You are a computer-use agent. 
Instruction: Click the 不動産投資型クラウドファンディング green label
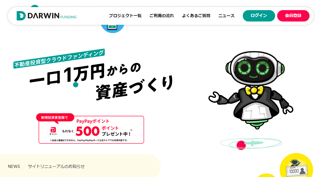click(59, 58)
